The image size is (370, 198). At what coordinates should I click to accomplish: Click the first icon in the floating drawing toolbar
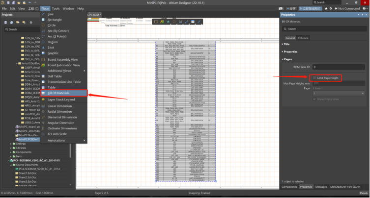[155, 21]
